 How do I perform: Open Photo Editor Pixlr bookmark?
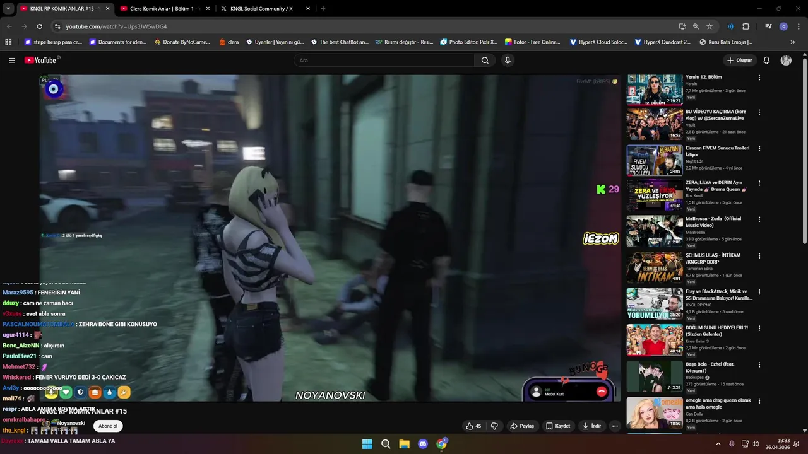tap(468, 42)
